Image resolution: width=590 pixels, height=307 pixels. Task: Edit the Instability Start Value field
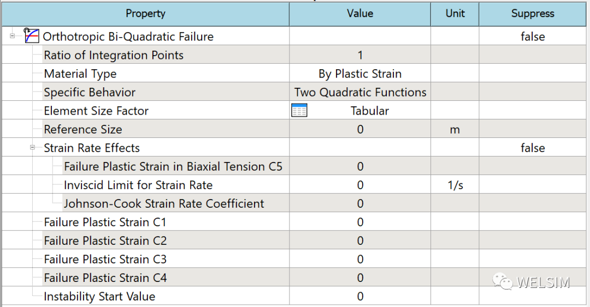tap(360, 296)
